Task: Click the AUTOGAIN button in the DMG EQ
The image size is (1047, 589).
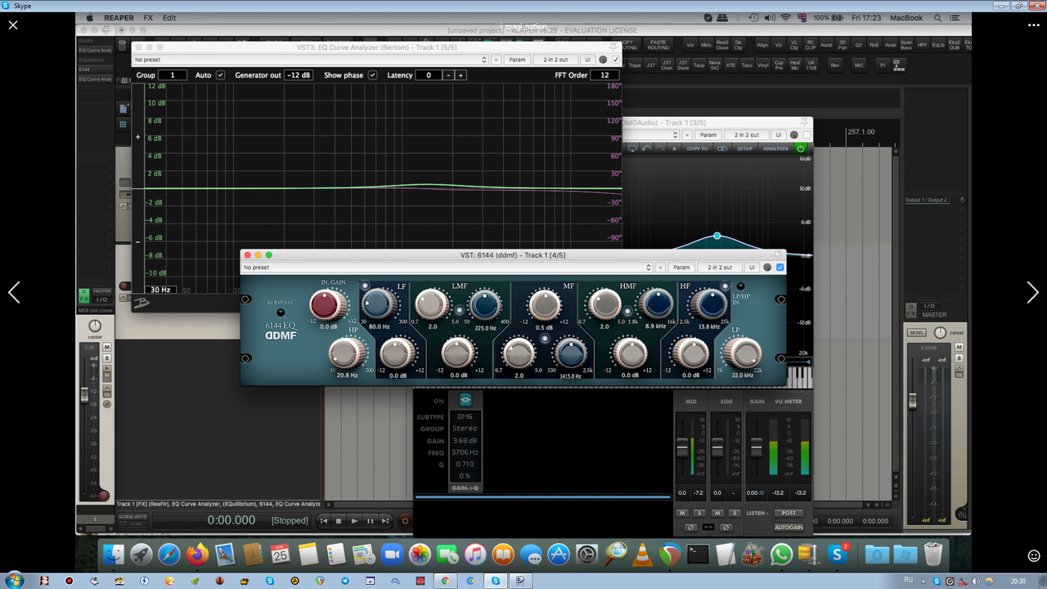Action: tap(789, 528)
